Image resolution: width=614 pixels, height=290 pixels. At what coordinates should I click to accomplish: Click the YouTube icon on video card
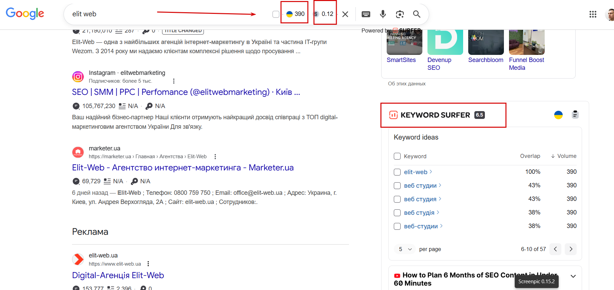pos(397,276)
